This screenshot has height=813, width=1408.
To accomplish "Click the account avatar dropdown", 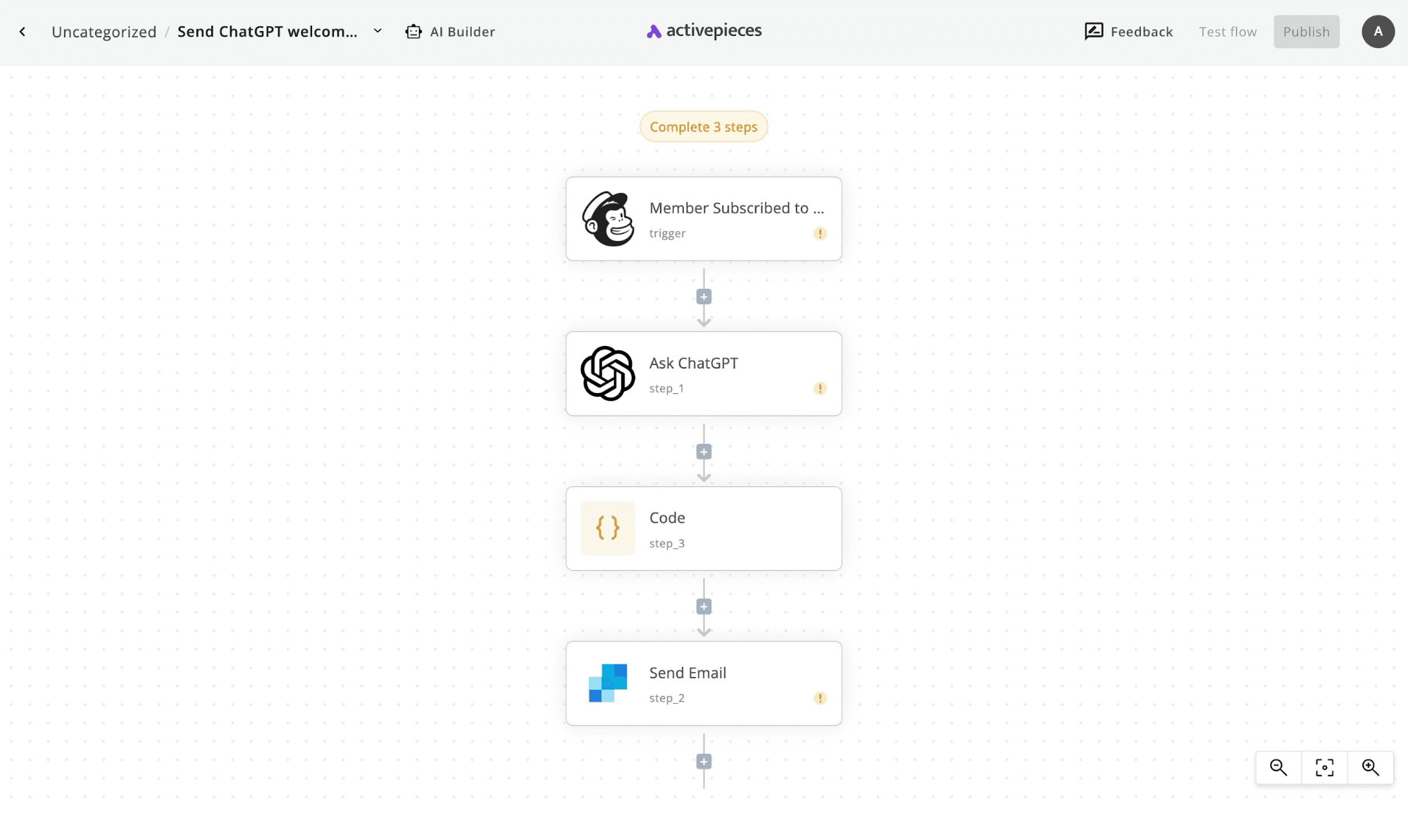I will pos(1378,31).
